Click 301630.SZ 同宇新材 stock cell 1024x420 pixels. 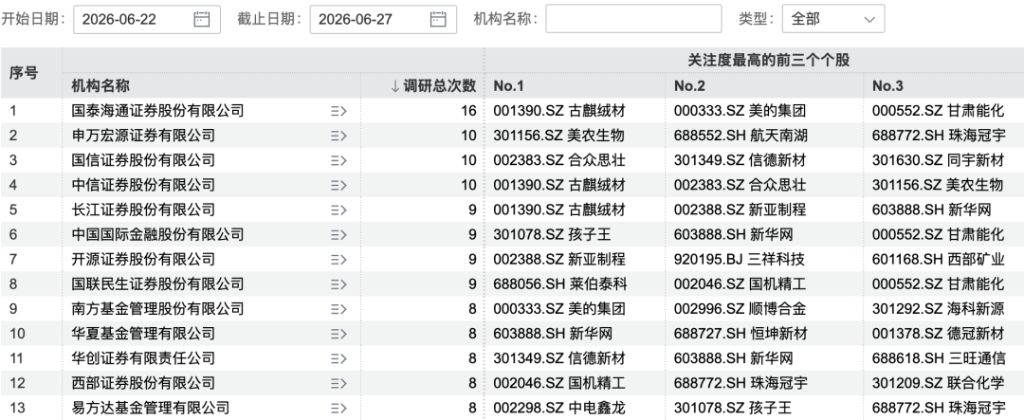coord(938,160)
